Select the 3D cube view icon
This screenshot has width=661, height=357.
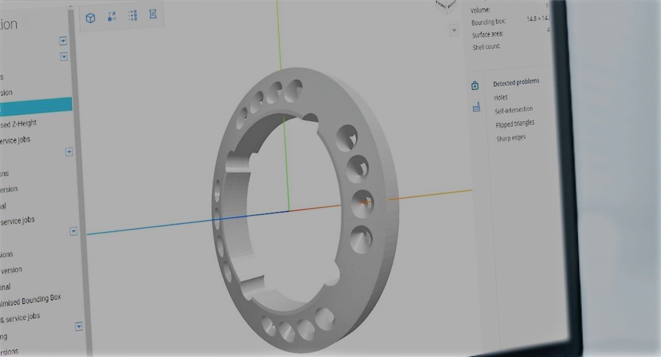(x=90, y=18)
